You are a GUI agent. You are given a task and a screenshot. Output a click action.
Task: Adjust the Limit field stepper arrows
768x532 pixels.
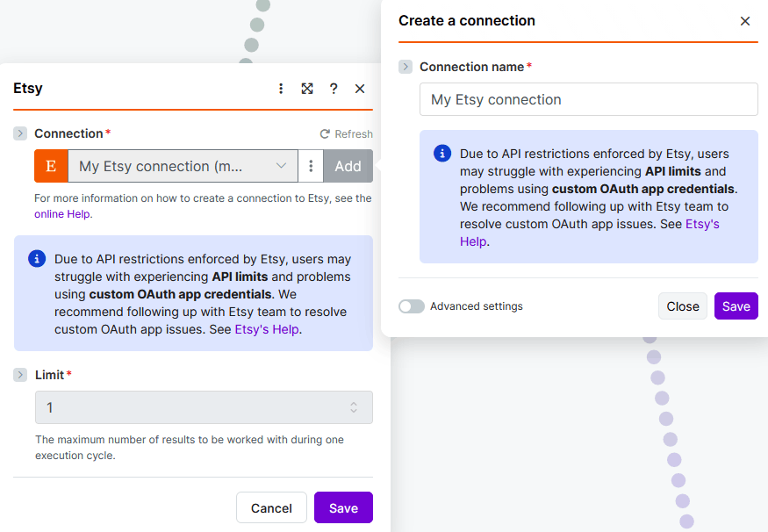click(x=354, y=407)
